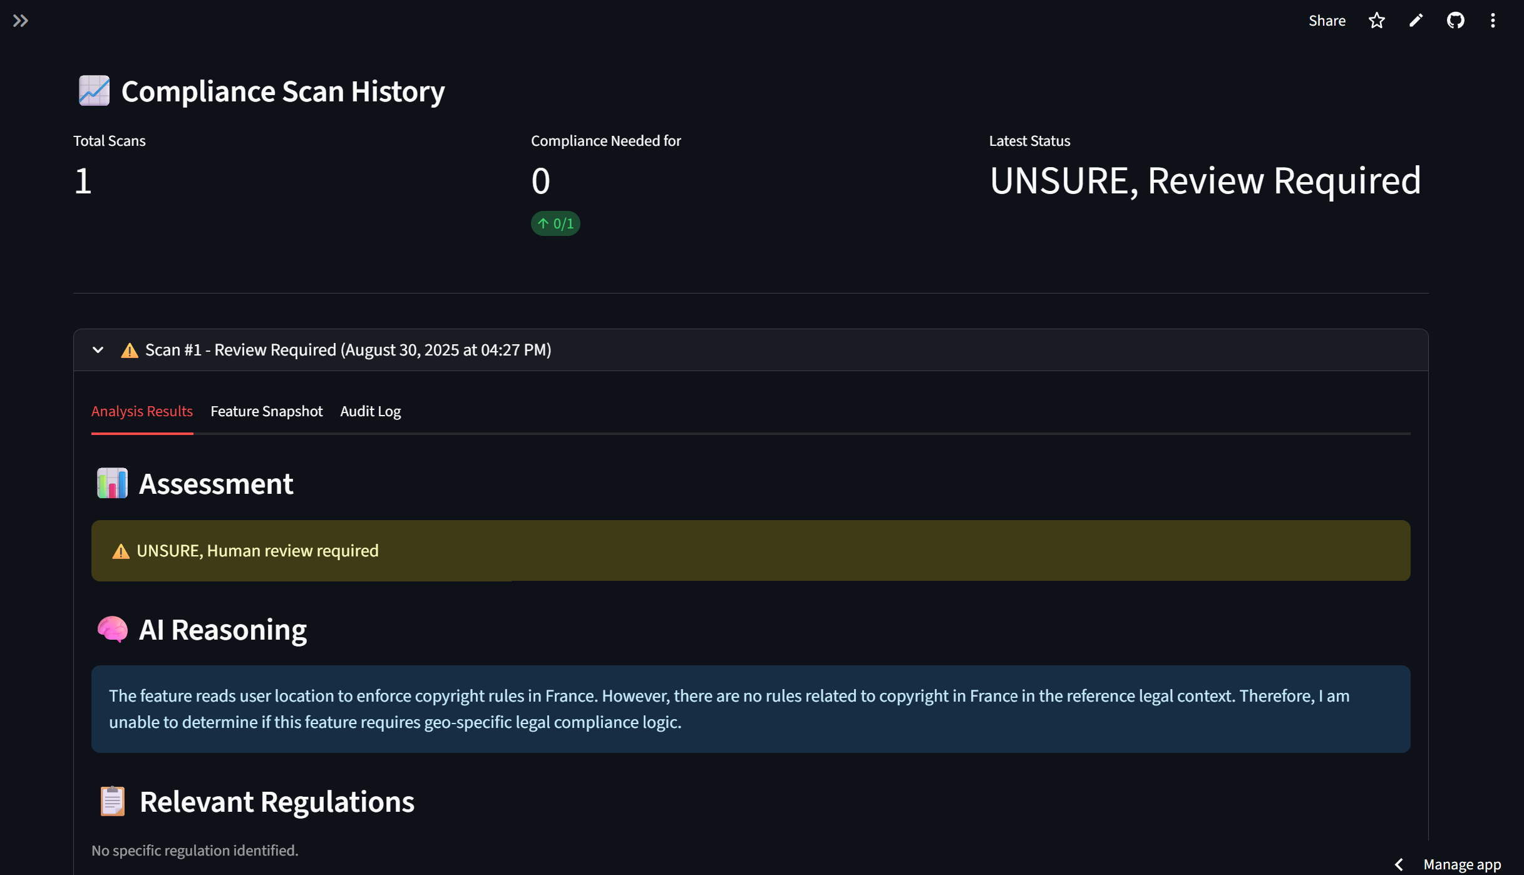This screenshot has height=875, width=1524.
Task: Switch to the Feature Snapshot tab
Action: click(x=266, y=411)
